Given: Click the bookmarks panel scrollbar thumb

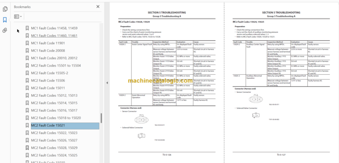Looking at the screenshot, I should 101,118.
